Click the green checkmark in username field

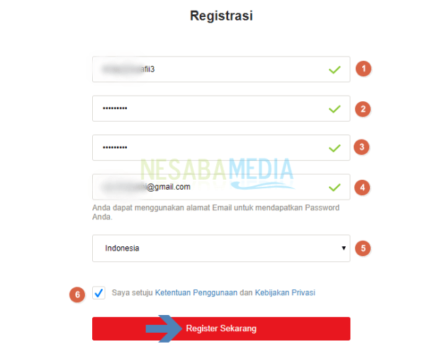335,69
